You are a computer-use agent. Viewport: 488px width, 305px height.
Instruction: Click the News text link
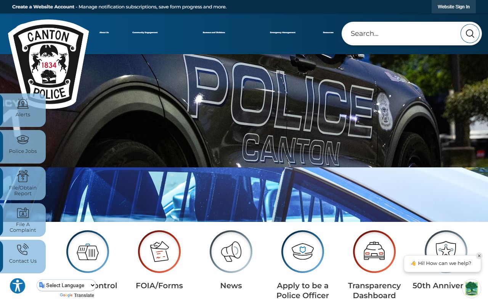tap(231, 286)
